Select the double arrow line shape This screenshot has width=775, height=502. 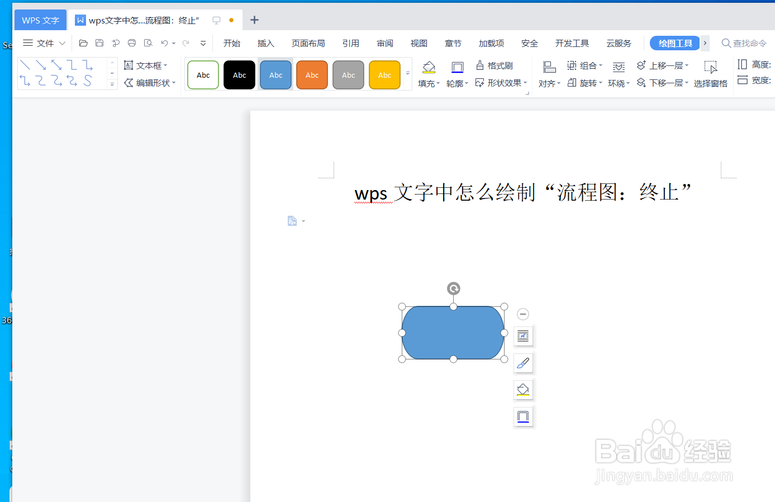pos(56,65)
